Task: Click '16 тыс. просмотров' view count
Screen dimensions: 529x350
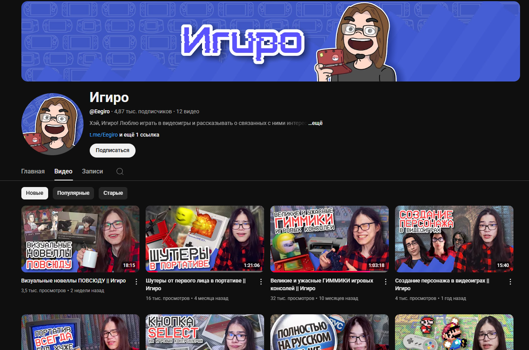Action: 168,298
